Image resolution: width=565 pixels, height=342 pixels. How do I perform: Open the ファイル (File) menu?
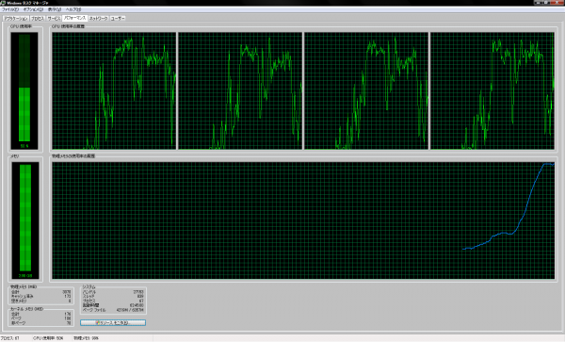point(10,9)
